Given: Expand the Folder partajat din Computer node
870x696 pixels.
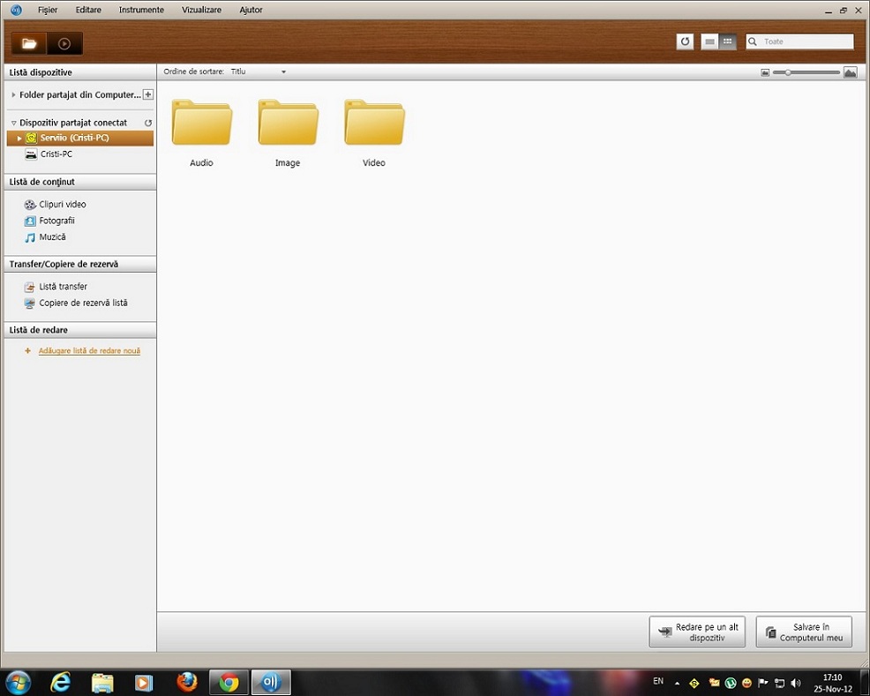Looking at the screenshot, I should pos(13,94).
